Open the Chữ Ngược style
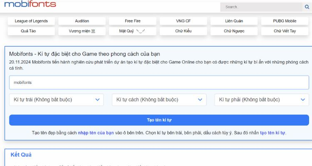The height and width of the screenshot is (166, 312). pos(234,31)
